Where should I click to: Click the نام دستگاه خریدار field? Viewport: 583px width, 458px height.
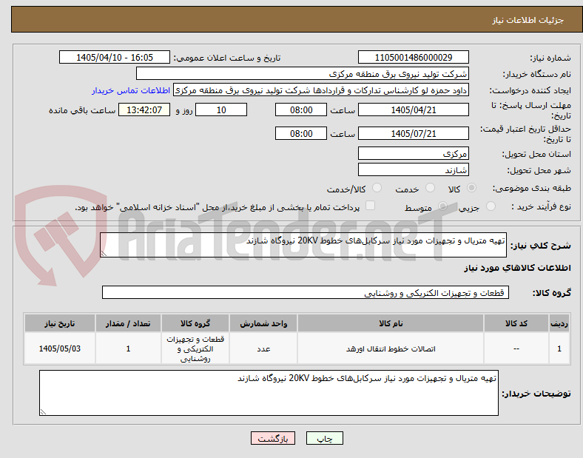[303, 73]
